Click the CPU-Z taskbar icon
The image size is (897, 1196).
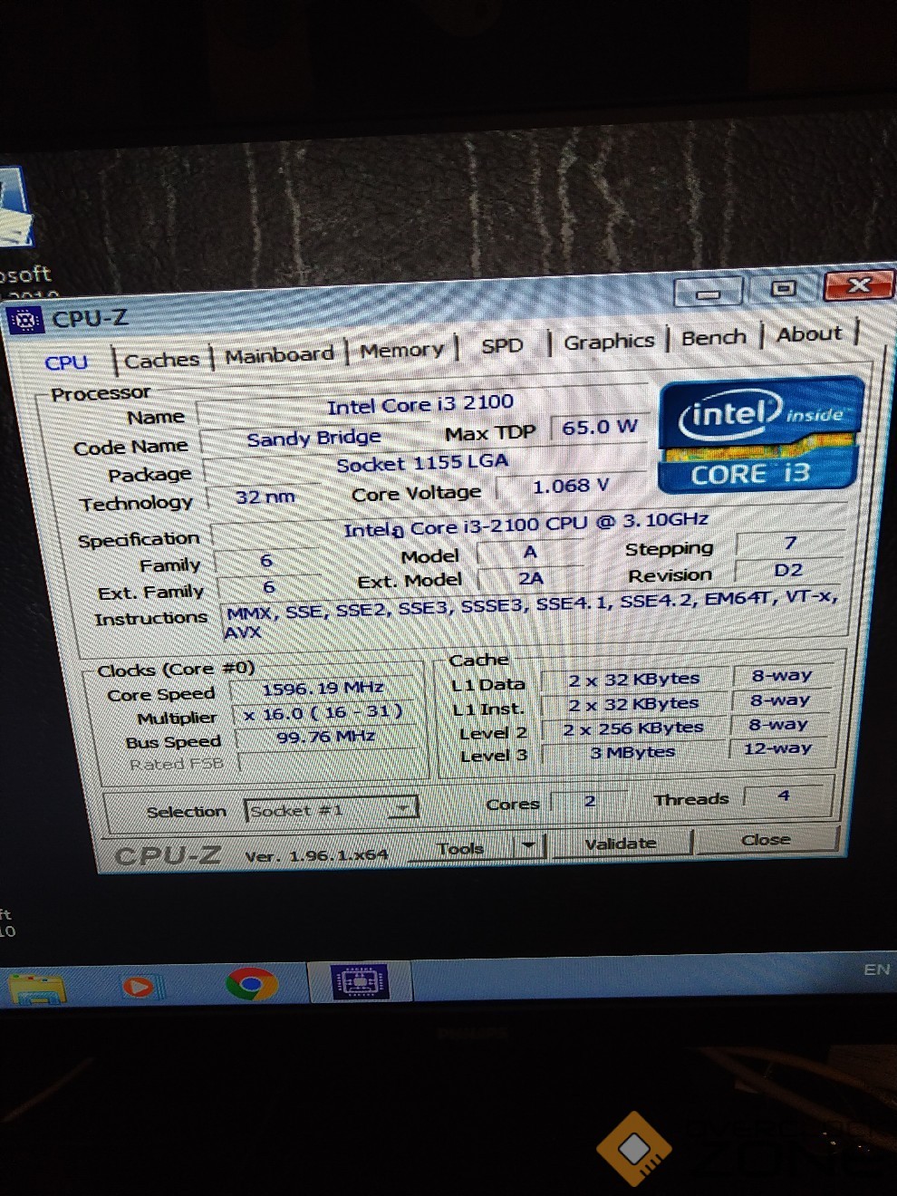coord(360,981)
